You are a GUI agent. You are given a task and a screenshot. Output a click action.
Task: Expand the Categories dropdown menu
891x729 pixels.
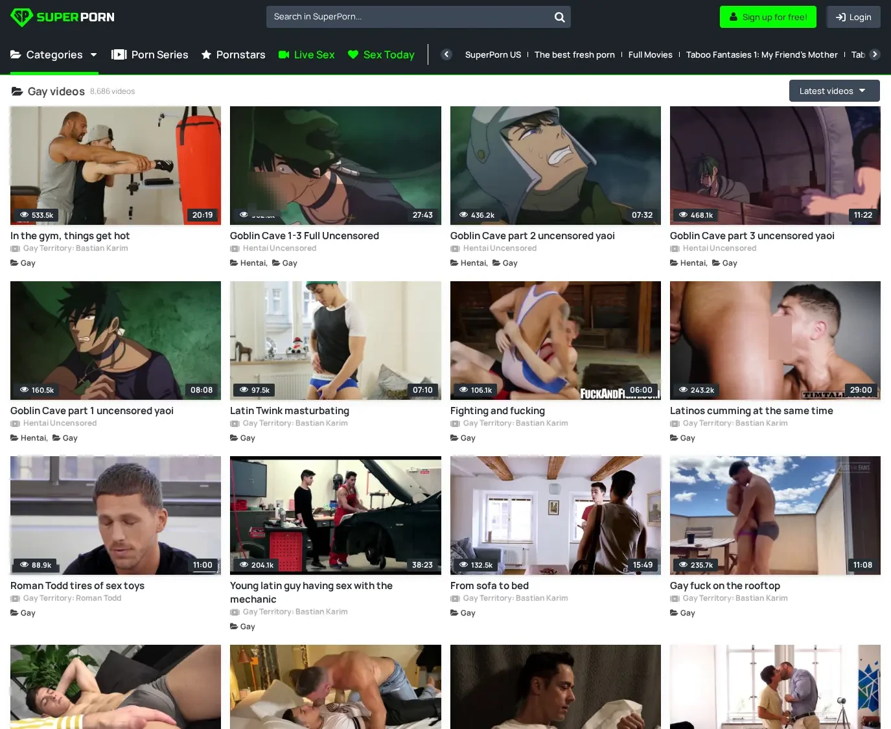[x=54, y=54]
